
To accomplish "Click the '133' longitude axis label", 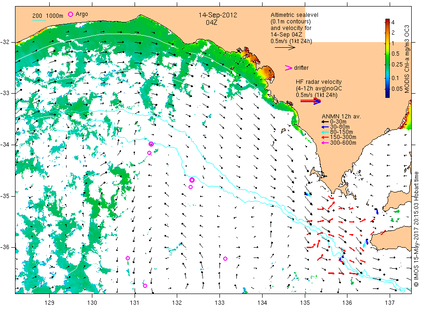I will click(219, 303).
